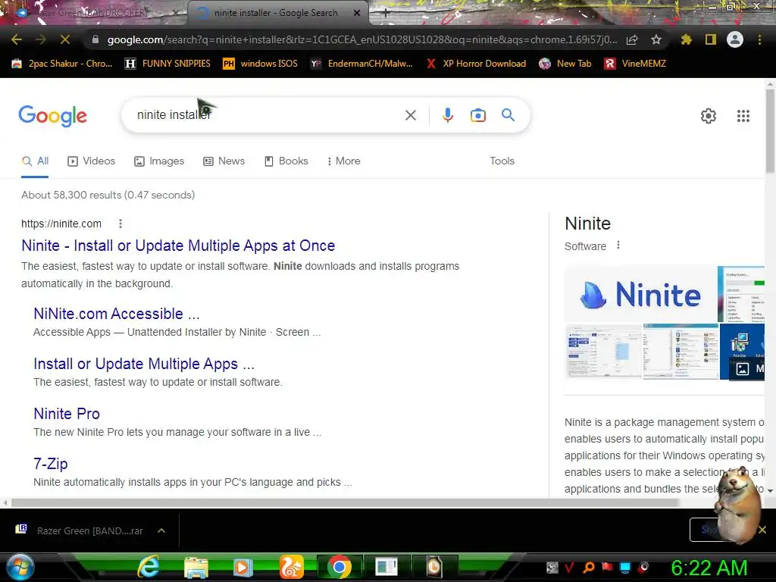Open the red flag Action Center tray icon

click(607, 567)
